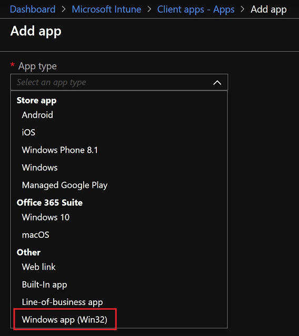Select macOS under Office 365 Suite
Viewport: 299px width, 336px height.
click(x=35, y=235)
